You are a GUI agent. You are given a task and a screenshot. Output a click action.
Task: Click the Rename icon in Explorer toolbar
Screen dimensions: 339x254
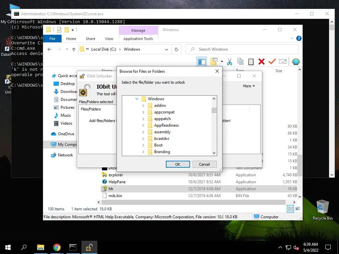283,62
